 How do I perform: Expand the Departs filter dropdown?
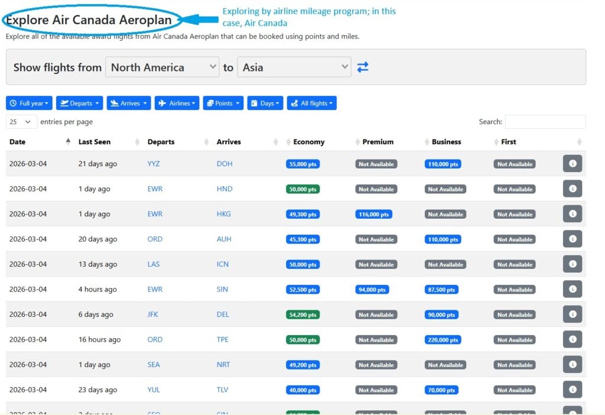(x=80, y=103)
